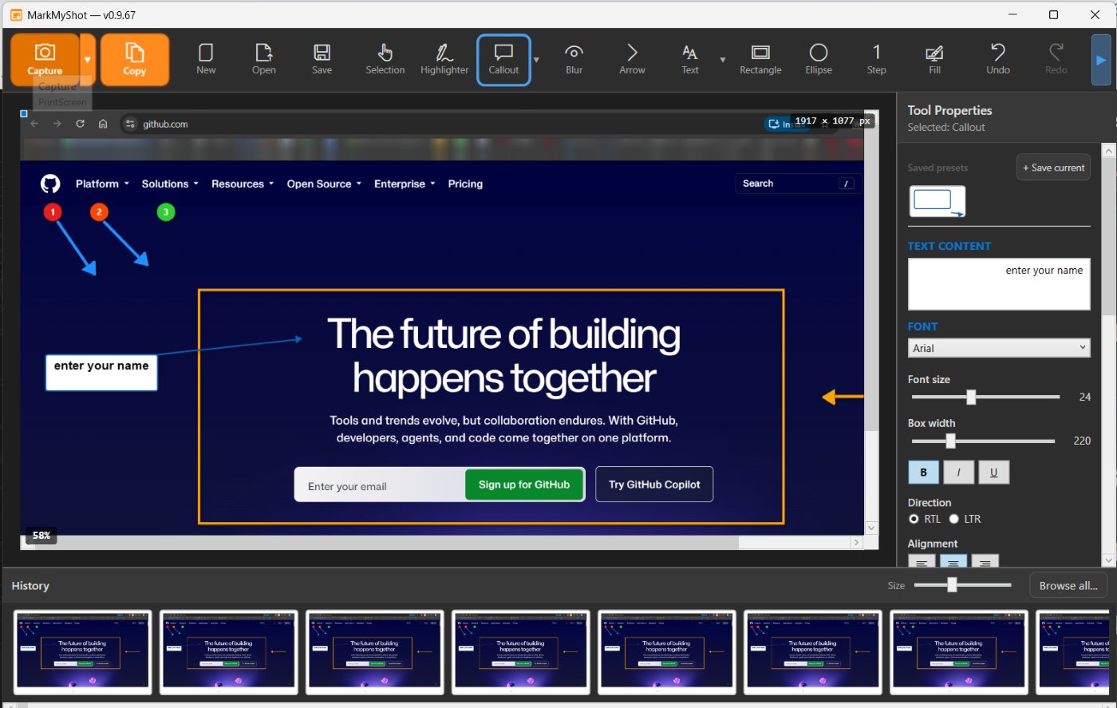
Task: Set alignment to center
Action: click(x=953, y=562)
